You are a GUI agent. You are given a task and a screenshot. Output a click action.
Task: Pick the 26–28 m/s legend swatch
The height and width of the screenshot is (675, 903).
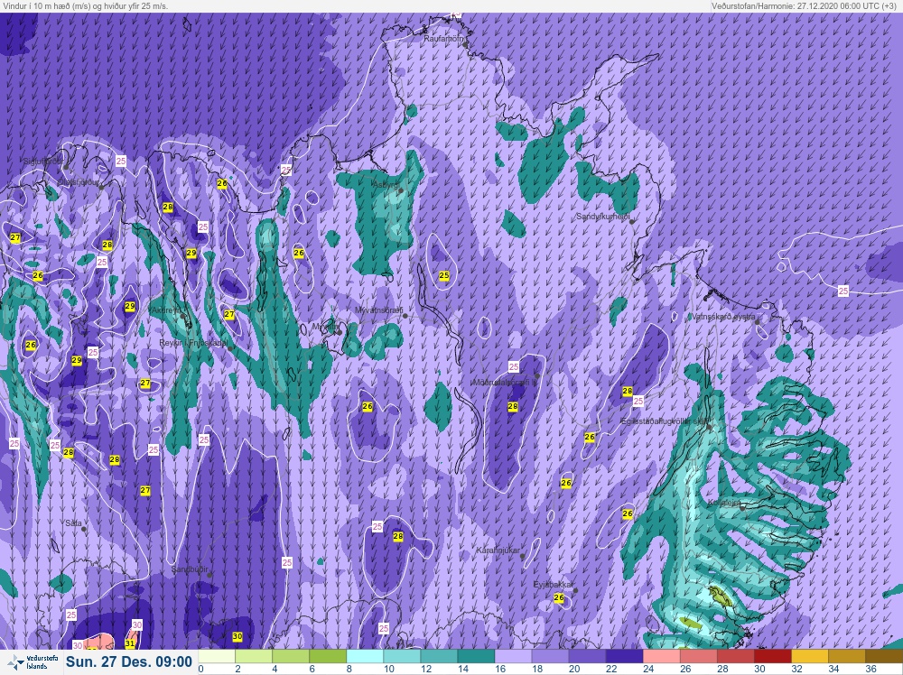coord(699,657)
